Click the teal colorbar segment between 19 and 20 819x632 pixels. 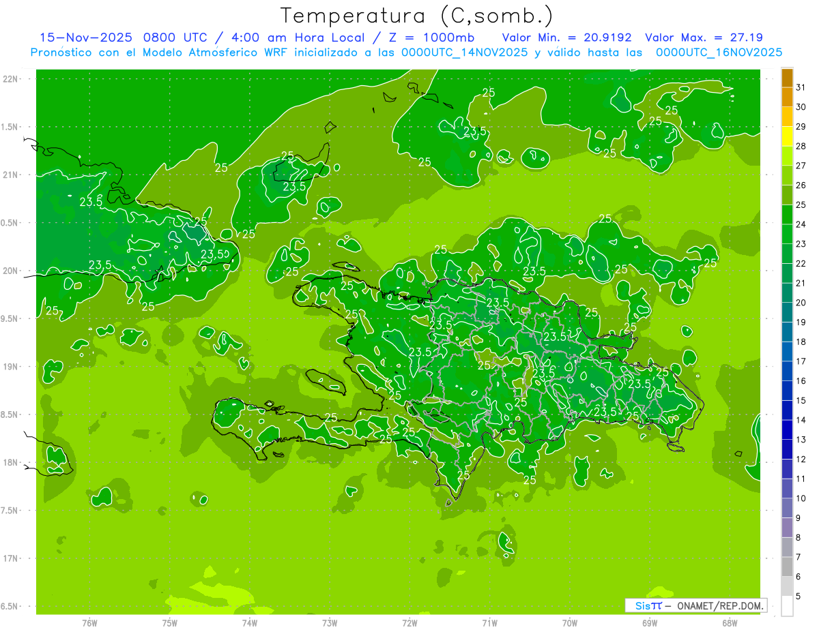pyautogui.click(x=787, y=312)
